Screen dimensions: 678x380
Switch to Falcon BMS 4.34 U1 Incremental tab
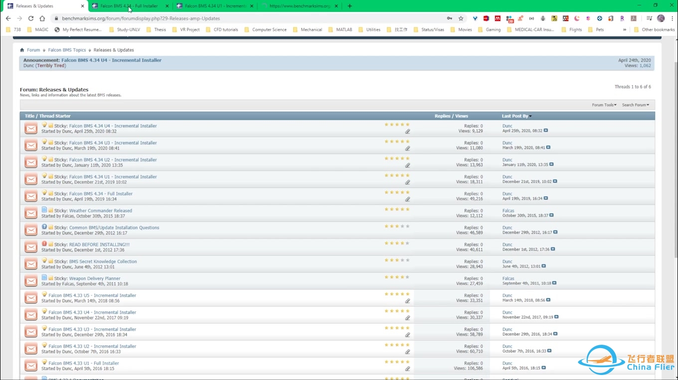click(215, 6)
